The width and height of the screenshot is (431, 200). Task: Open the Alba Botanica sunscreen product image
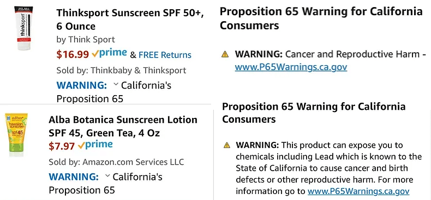(16, 135)
